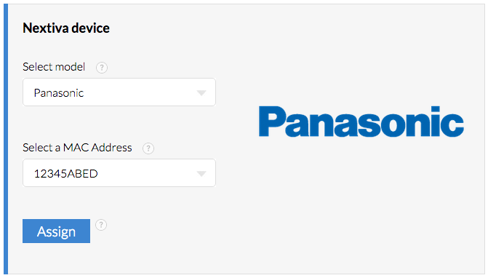Open the help tooltip next to MAC Address
488x278 pixels.
point(148,148)
